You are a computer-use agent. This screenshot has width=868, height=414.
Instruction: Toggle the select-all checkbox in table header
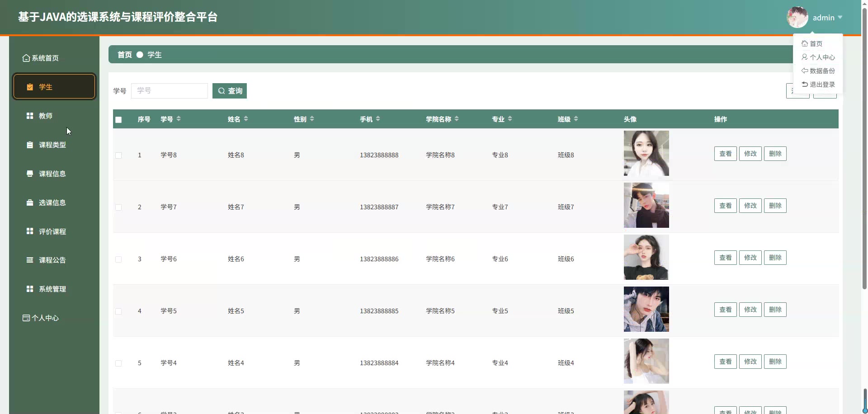click(x=118, y=120)
